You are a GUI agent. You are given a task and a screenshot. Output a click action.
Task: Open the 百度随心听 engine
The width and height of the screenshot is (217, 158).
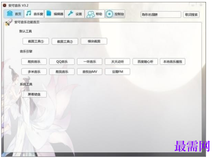click(145, 62)
